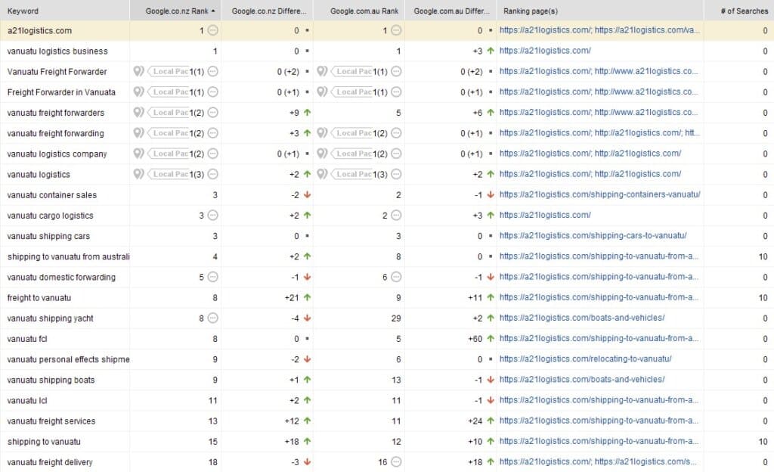Image resolution: width=774 pixels, height=472 pixels.
Task: Open AU details circle icon for Vanuatu Freight Forwarder
Action: point(396,72)
